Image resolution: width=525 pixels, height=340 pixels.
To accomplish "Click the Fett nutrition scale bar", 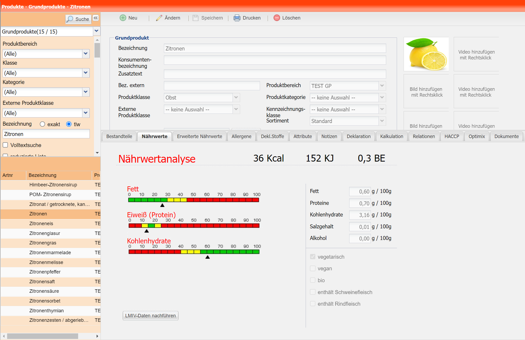I will 193,200.
